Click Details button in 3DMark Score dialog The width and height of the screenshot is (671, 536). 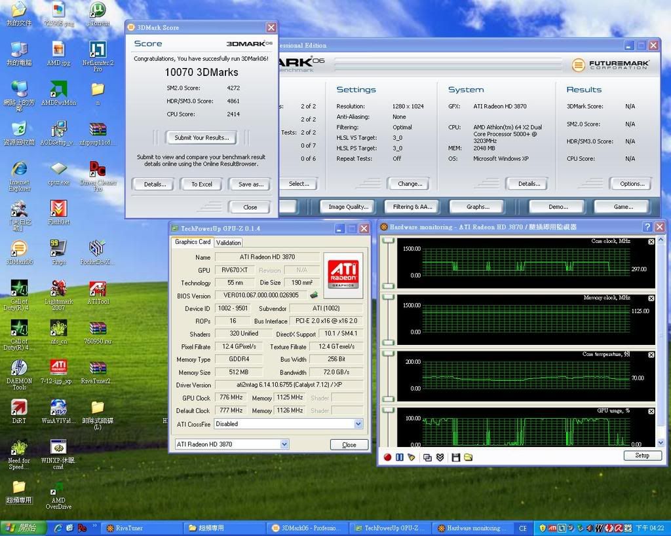pos(155,184)
